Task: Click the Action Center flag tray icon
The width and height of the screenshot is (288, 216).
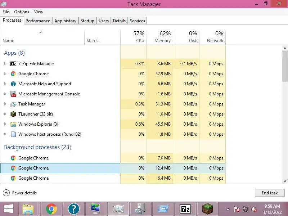Action: click(237, 209)
